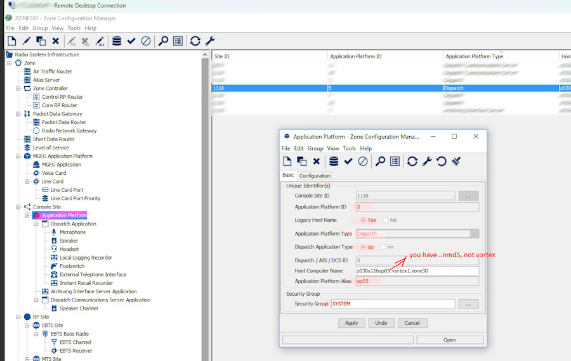The image size is (571, 361).
Task: Select External Telephone Interface tree item
Action: click(93, 274)
